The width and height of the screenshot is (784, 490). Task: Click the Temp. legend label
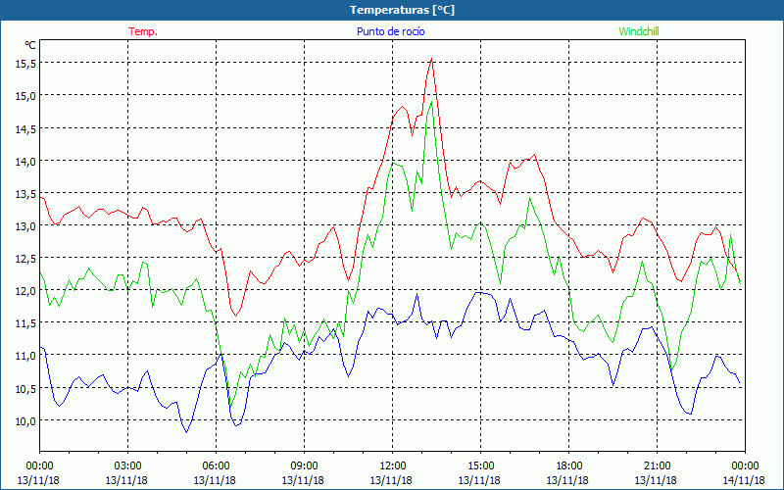point(143,31)
